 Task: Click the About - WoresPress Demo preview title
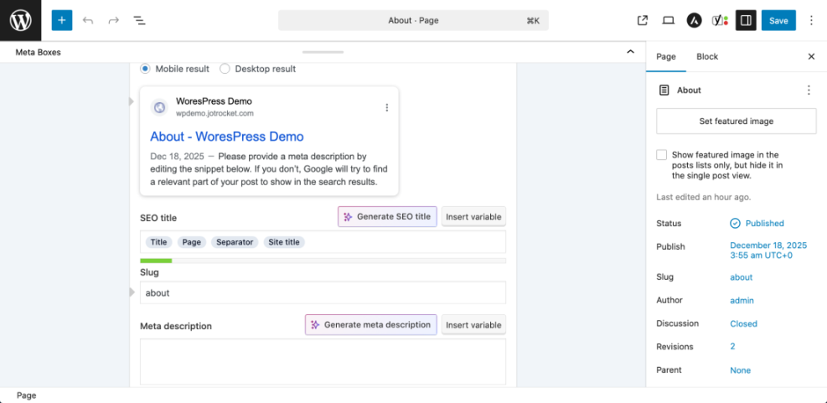tap(227, 136)
